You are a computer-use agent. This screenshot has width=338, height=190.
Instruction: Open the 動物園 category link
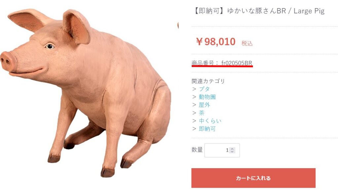(207, 97)
